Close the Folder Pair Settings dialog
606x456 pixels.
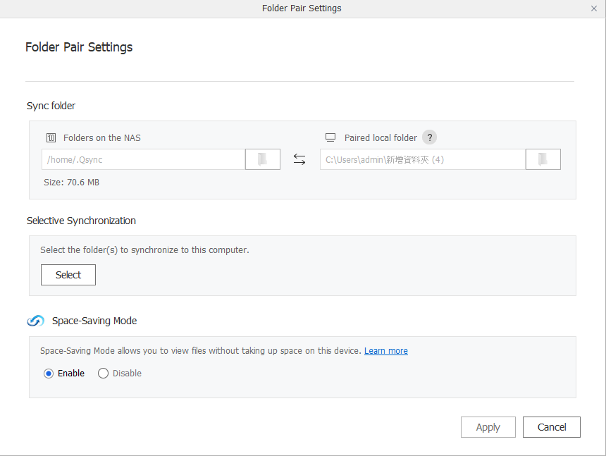pos(594,8)
